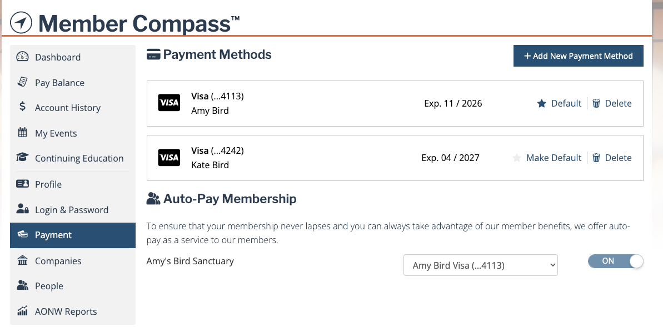Image resolution: width=663 pixels, height=327 pixels.
Task: Open the Login & Password menu item
Action: tap(73, 210)
